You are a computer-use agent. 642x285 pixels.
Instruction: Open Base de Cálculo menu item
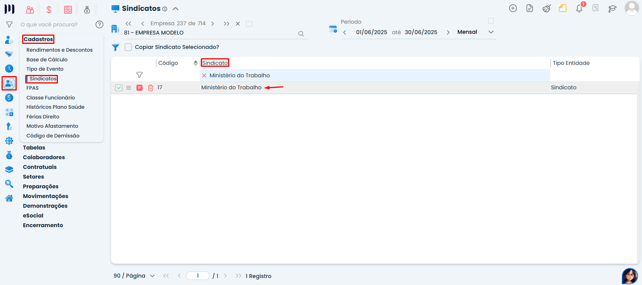coord(47,59)
